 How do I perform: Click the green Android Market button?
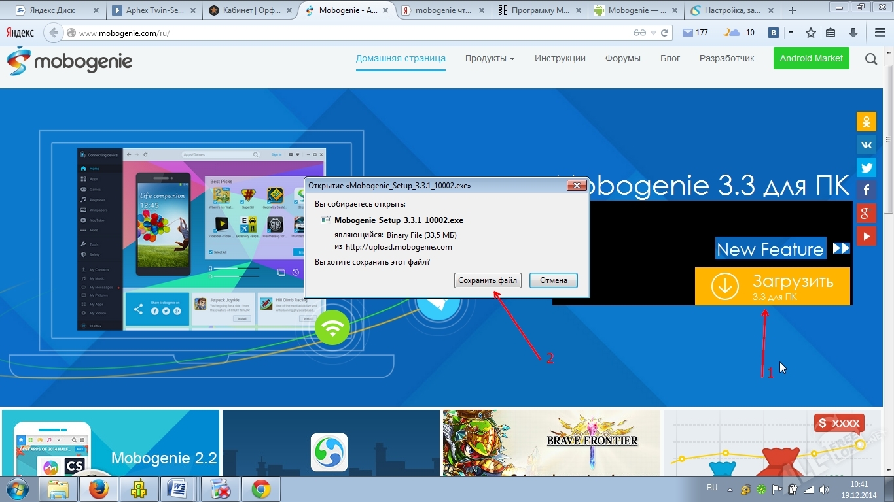coord(811,58)
